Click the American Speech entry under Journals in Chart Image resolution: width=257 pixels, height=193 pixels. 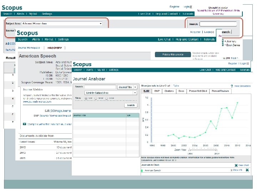(153, 170)
